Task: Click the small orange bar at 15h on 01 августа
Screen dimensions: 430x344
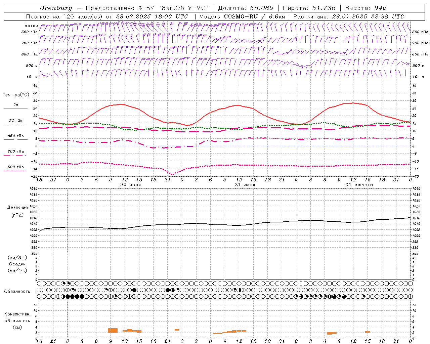Action: coord(368,332)
